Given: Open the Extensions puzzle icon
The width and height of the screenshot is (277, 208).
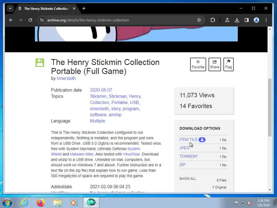Looking at the screenshot, I should (x=213, y=20).
